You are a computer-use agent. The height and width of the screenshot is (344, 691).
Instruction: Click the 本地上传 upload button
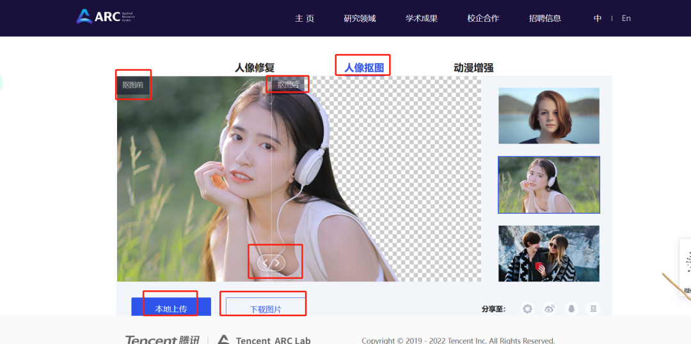pos(171,307)
